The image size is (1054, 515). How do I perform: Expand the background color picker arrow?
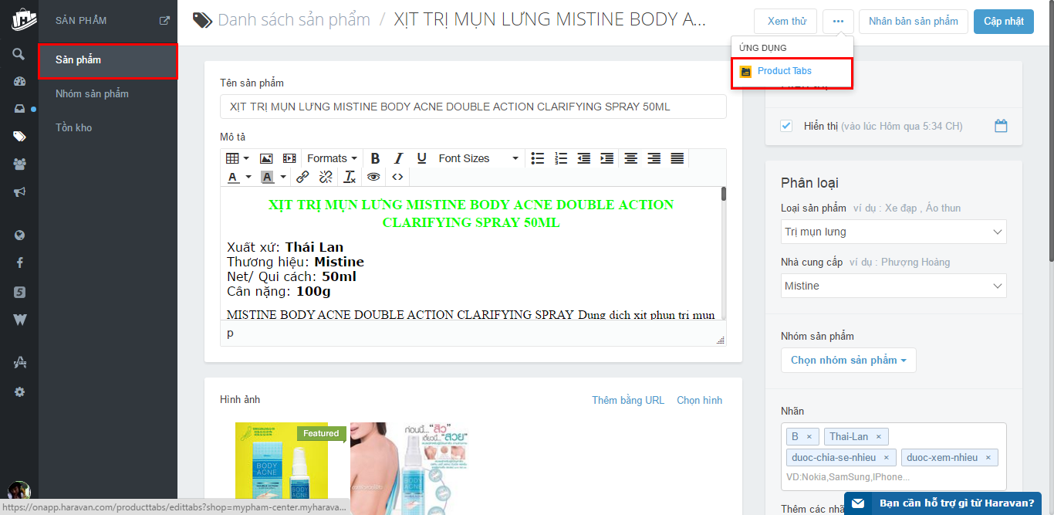(283, 177)
